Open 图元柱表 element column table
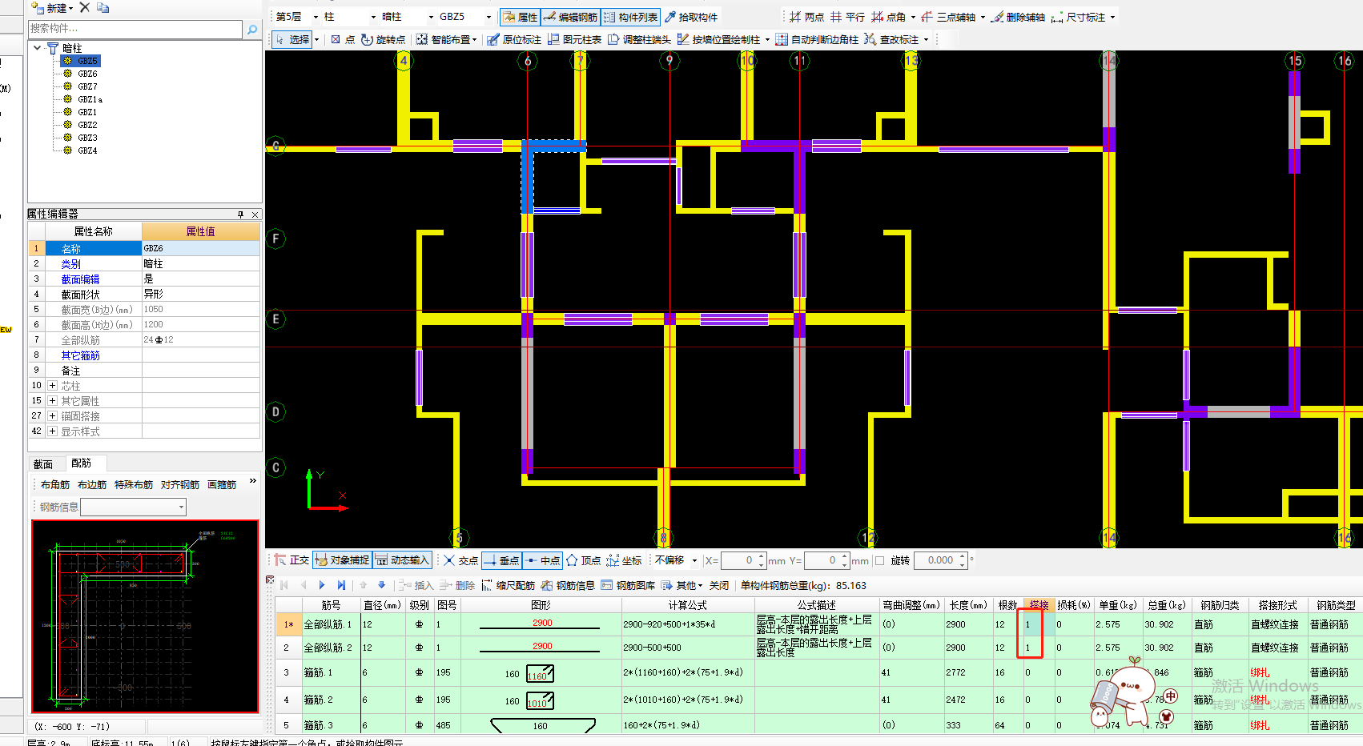Viewport: 1363px width, 746px height. [x=574, y=39]
